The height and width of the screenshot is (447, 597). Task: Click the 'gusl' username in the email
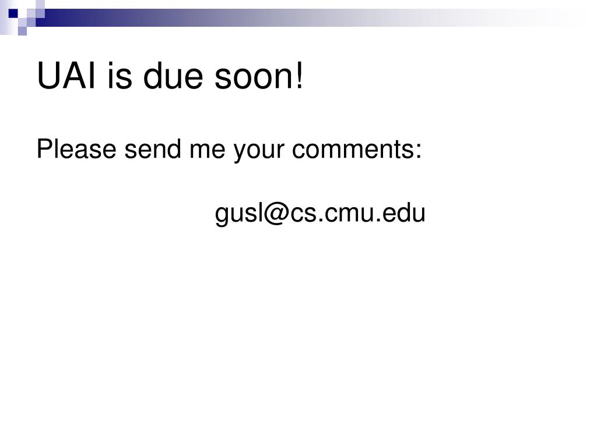(x=238, y=214)
